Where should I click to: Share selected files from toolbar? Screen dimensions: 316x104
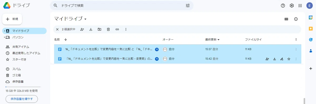tap(82, 29)
